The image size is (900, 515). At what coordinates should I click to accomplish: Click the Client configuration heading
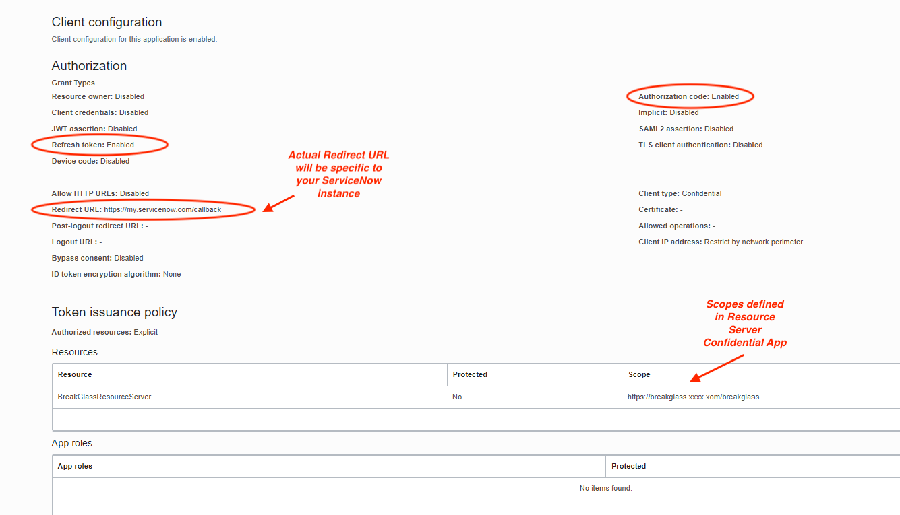106,22
